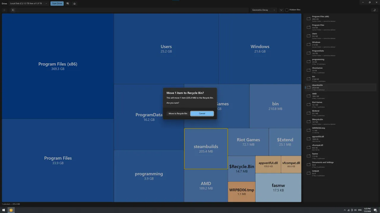
Task: Open the Drive selection dropdown
Action: pos(29,4)
